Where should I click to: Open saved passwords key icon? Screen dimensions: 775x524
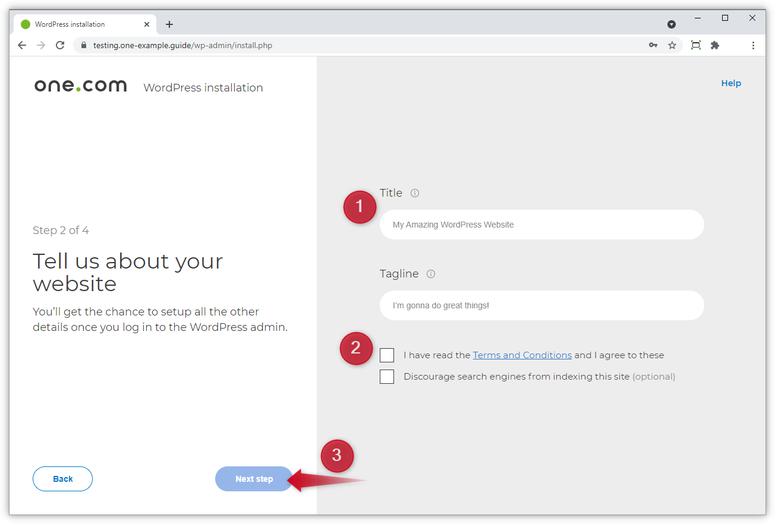click(x=653, y=45)
